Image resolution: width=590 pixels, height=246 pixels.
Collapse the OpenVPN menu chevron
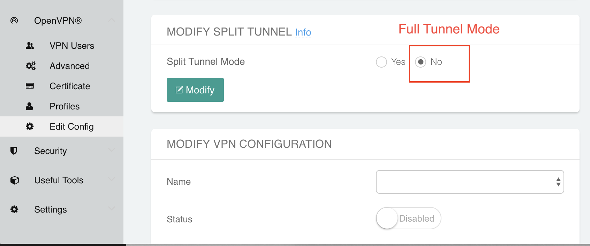tap(112, 20)
